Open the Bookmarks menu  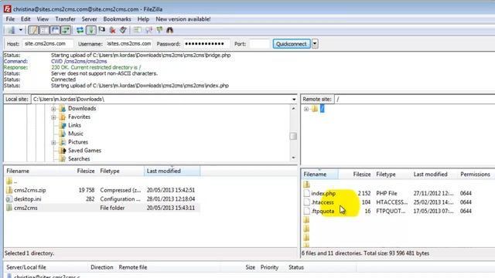coord(117,19)
